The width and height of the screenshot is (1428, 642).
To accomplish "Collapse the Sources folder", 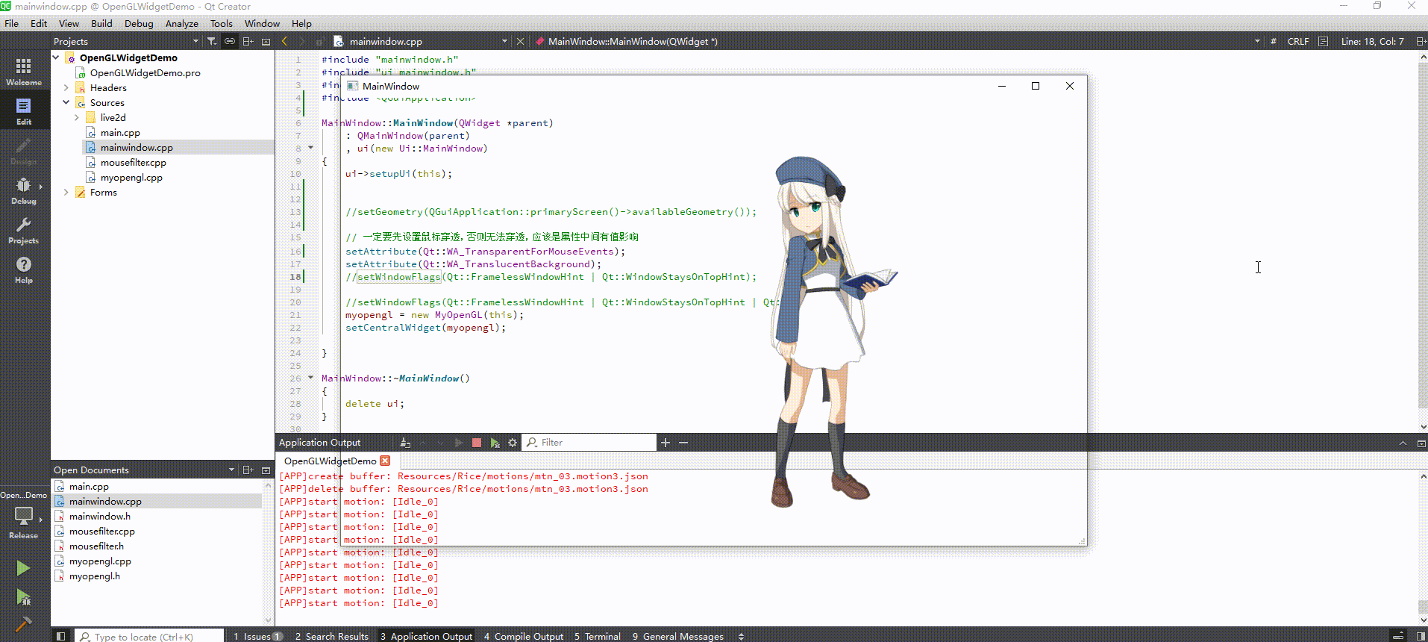I will [66, 102].
